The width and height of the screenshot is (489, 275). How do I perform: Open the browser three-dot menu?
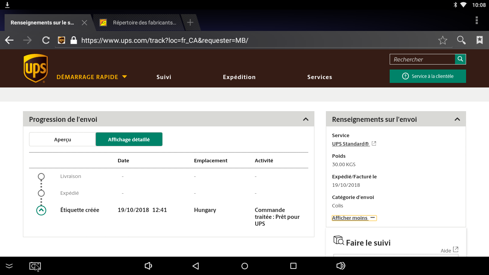[x=477, y=20]
